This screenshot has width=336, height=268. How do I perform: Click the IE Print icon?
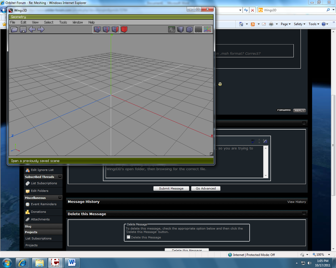point(271,24)
